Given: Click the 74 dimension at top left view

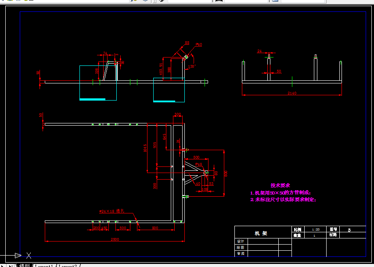Looking at the screenshot, I should [x=105, y=53].
